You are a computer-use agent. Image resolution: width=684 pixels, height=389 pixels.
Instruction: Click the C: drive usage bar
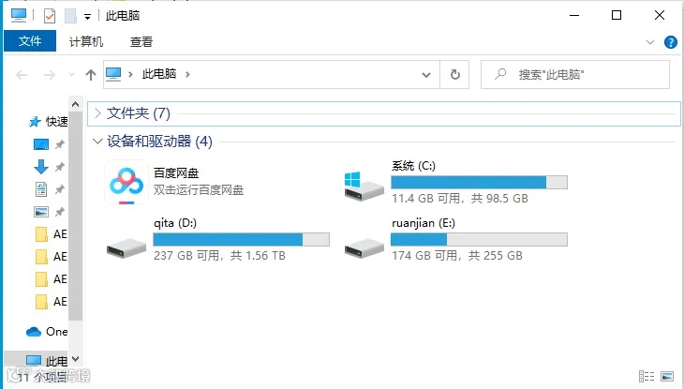tap(479, 182)
